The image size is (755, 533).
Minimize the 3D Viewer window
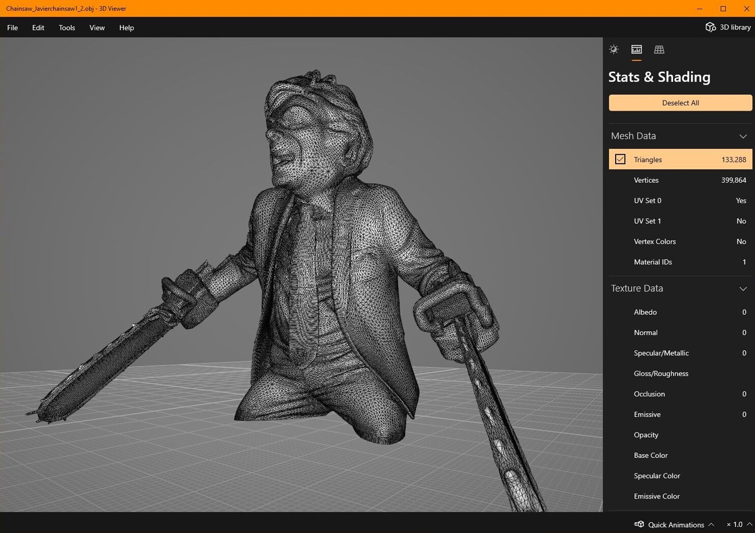pyautogui.click(x=700, y=9)
